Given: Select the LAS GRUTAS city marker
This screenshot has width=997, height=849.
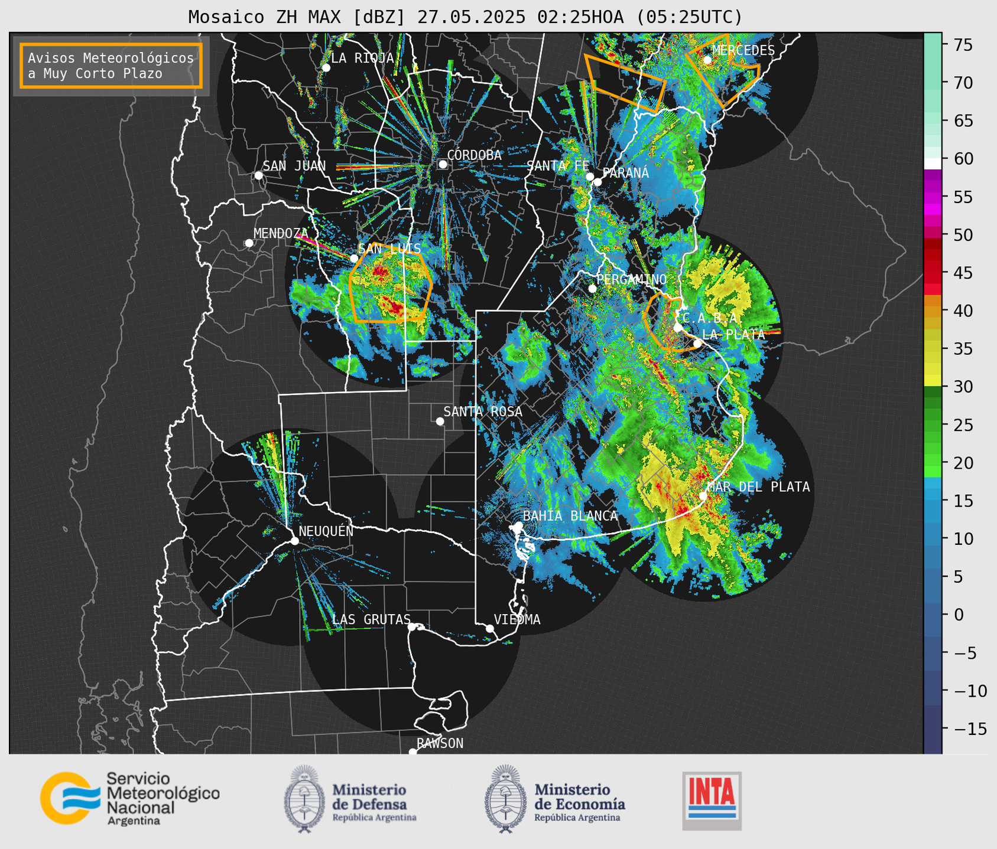Looking at the screenshot, I should point(412,626).
